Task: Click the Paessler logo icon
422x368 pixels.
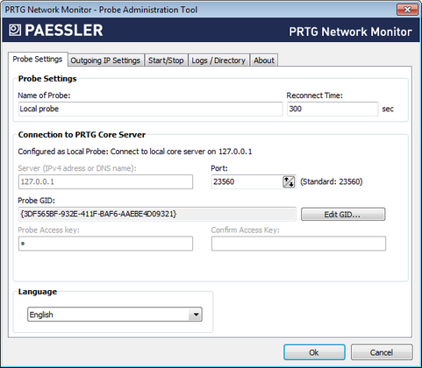Action: click(15, 30)
